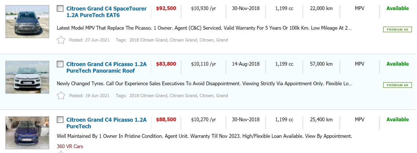The image size is (417, 153).
Task: Click the SpaceTourer description starting "Latest Model MPV"
Action: click(204, 28)
